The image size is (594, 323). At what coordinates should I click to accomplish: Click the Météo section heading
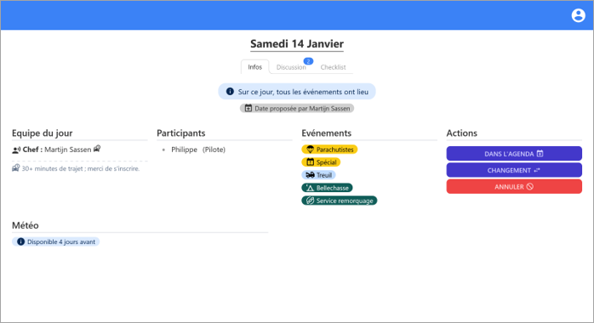tap(26, 225)
